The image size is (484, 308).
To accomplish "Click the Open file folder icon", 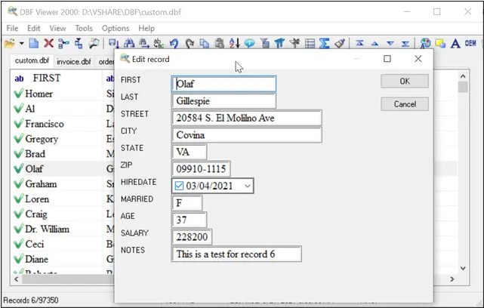I will [x=10, y=44].
